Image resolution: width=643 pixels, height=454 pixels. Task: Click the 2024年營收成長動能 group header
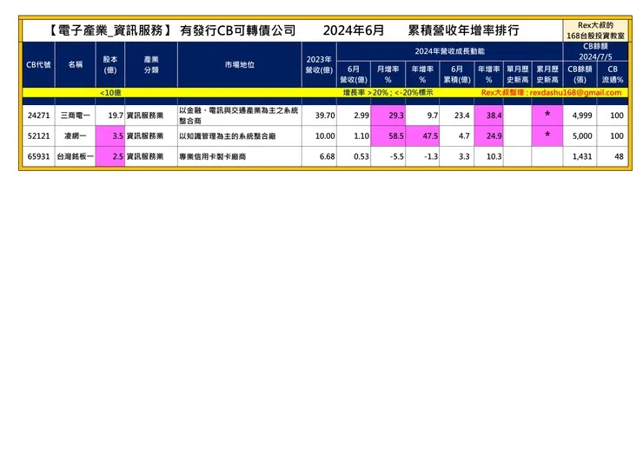[x=449, y=51]
